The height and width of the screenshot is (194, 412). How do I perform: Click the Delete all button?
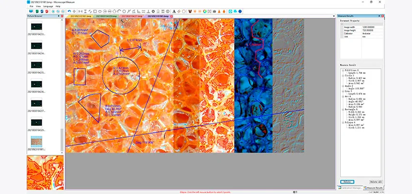(x=376, y=181)
